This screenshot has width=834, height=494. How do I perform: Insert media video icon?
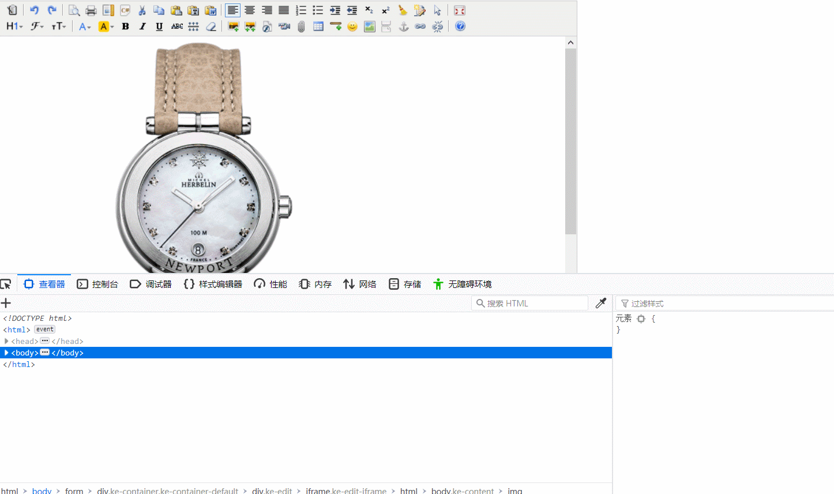(284, 27)
